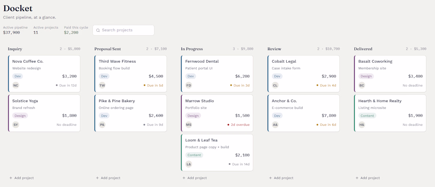
Task: Add project to Delivered column
Action: 368,178
